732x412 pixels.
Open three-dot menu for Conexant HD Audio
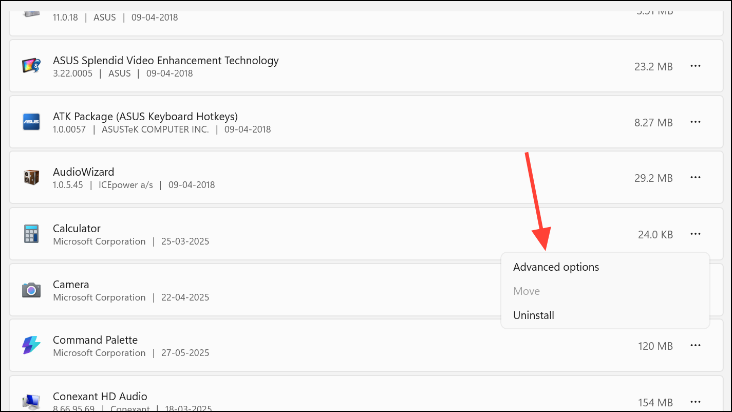[696, 401]
